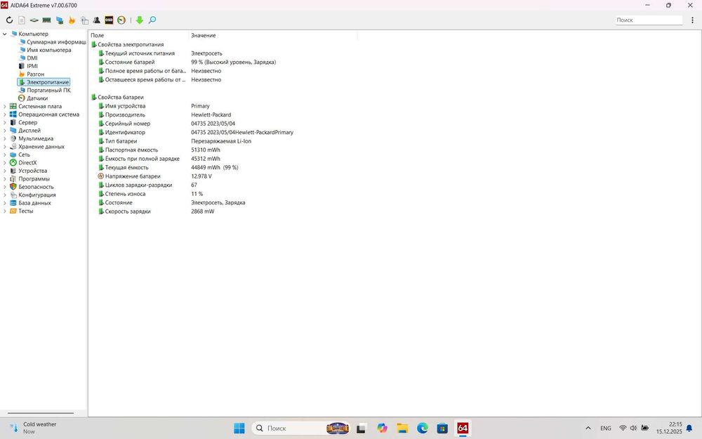Screen dimensions: 702x439
Task: Click the AIDA64 search field
Action: [x=649, y=20]
